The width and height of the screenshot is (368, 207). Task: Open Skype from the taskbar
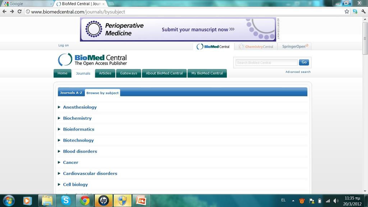(x=66, y=201)
